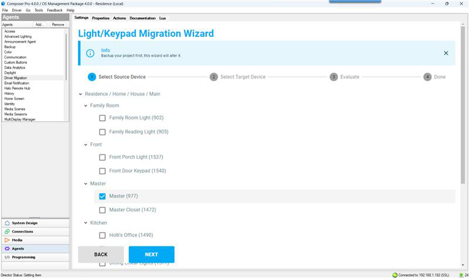Click the Agents icon in sidebar
This screenshot has width=469, height=278.
pyautogui.click(x=7, y=248)
